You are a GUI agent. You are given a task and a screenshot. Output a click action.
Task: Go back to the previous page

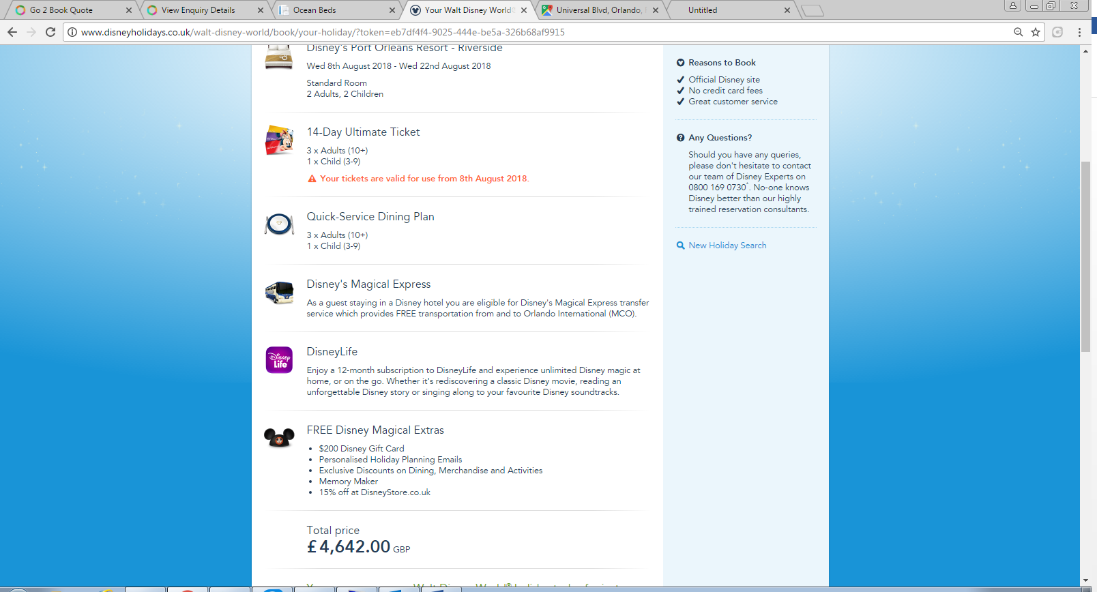pos(12,32)
